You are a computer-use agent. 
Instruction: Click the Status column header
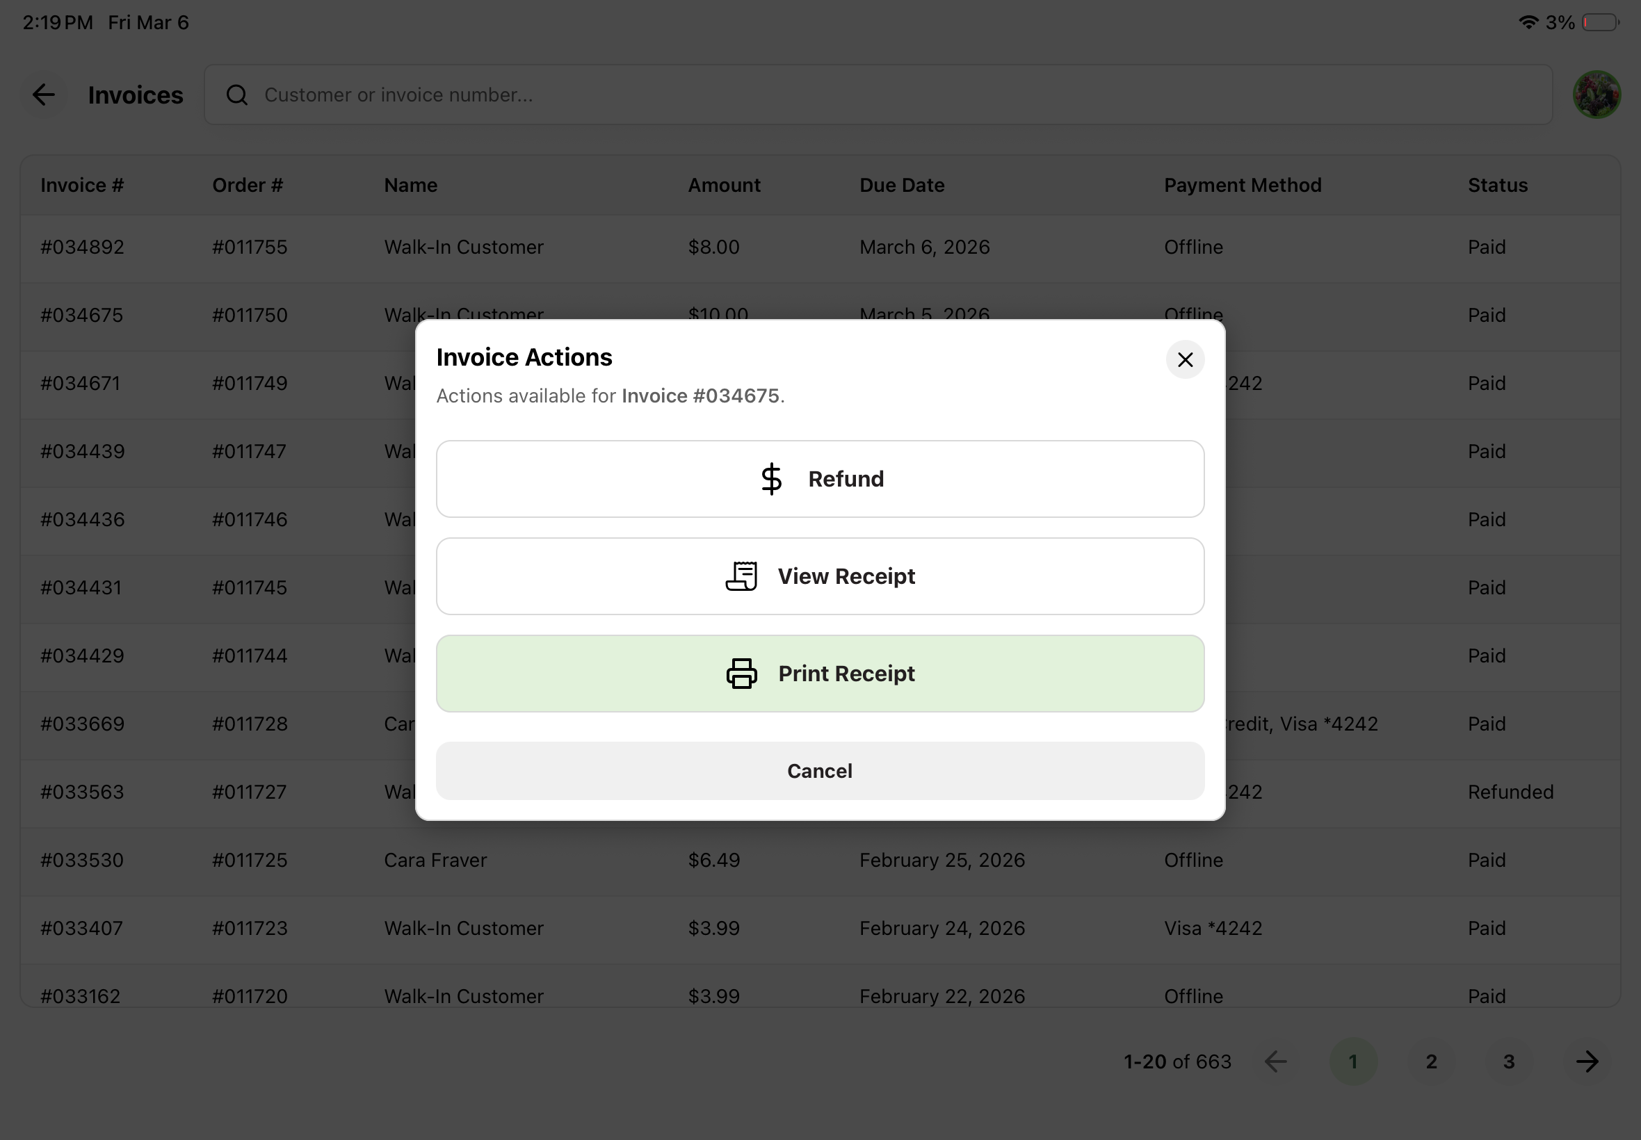tap(1497, 185)
